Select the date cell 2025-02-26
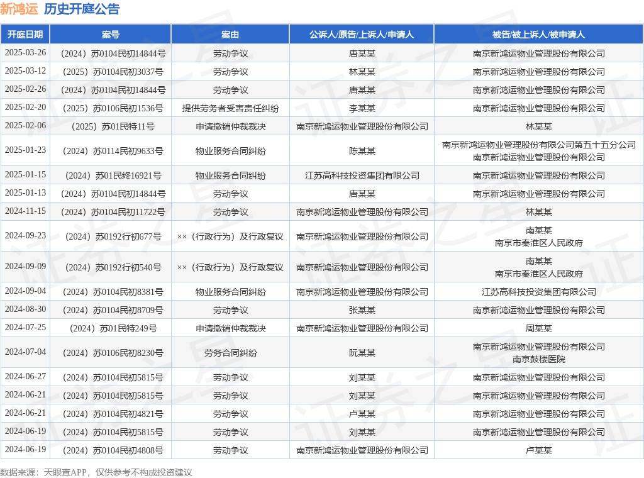The height and width of the screenshot is (478, 644). click(25, 89)
